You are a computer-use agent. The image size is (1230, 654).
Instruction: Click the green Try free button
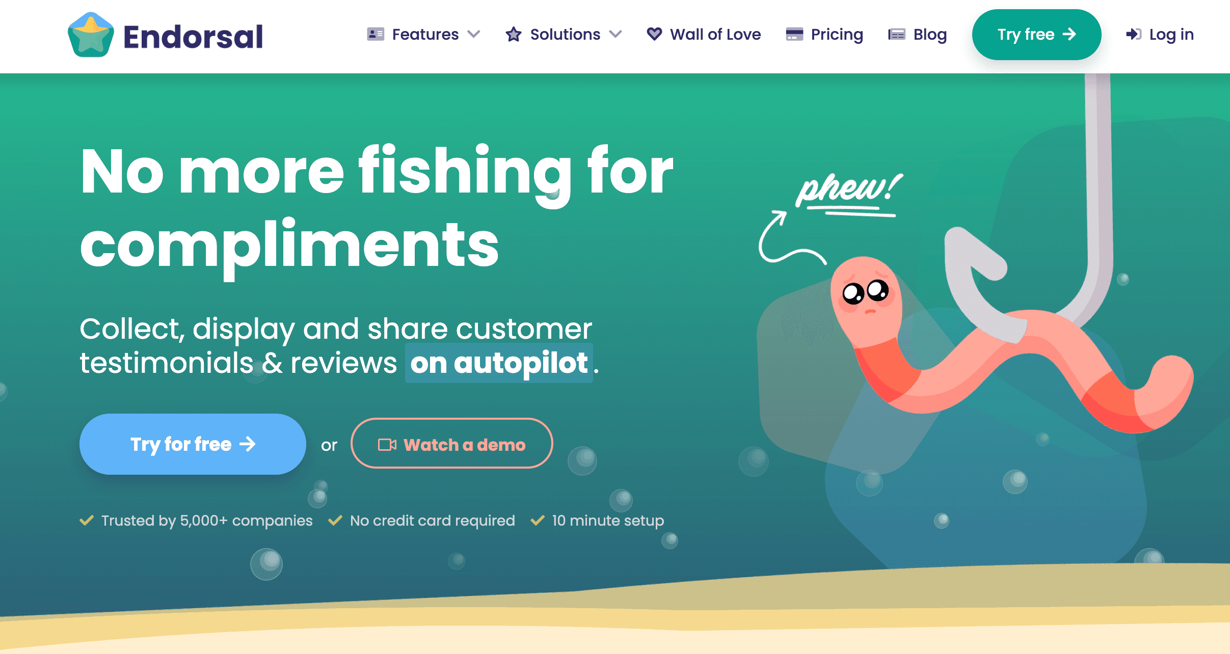coord(1036,35)
